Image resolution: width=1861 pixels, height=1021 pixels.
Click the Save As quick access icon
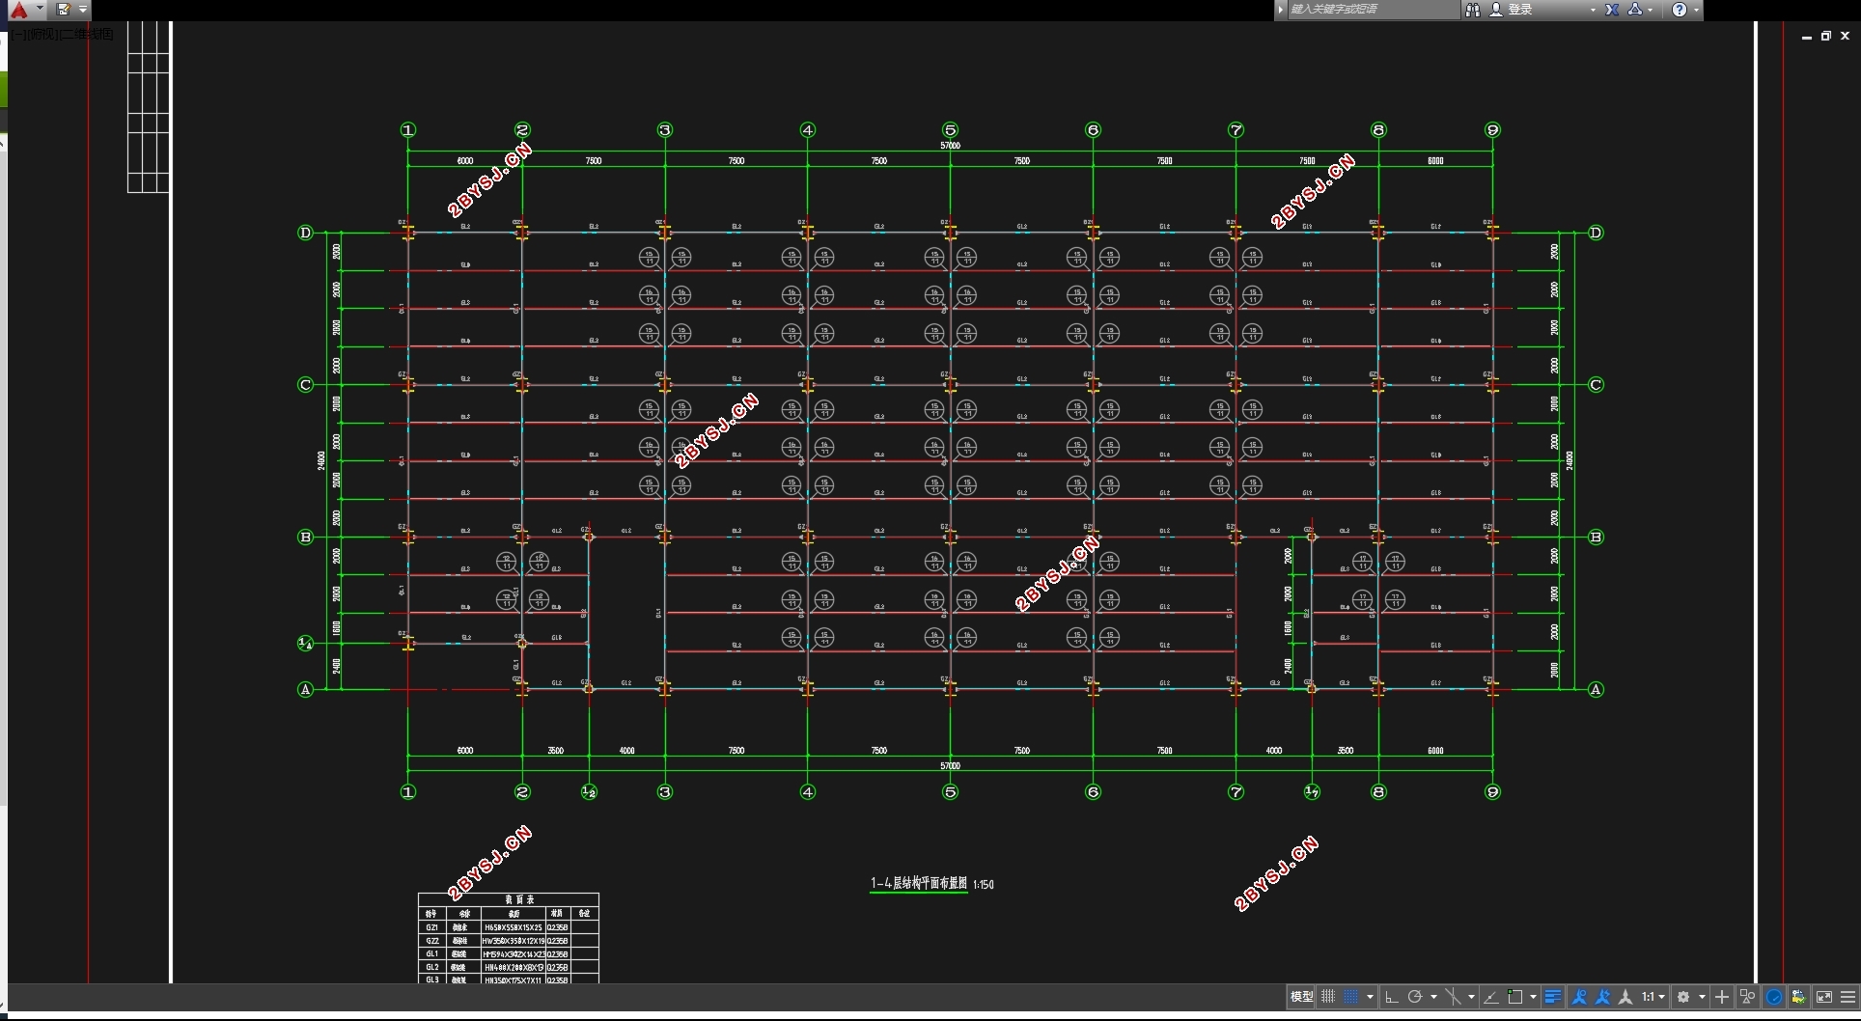tap(64, 10)
